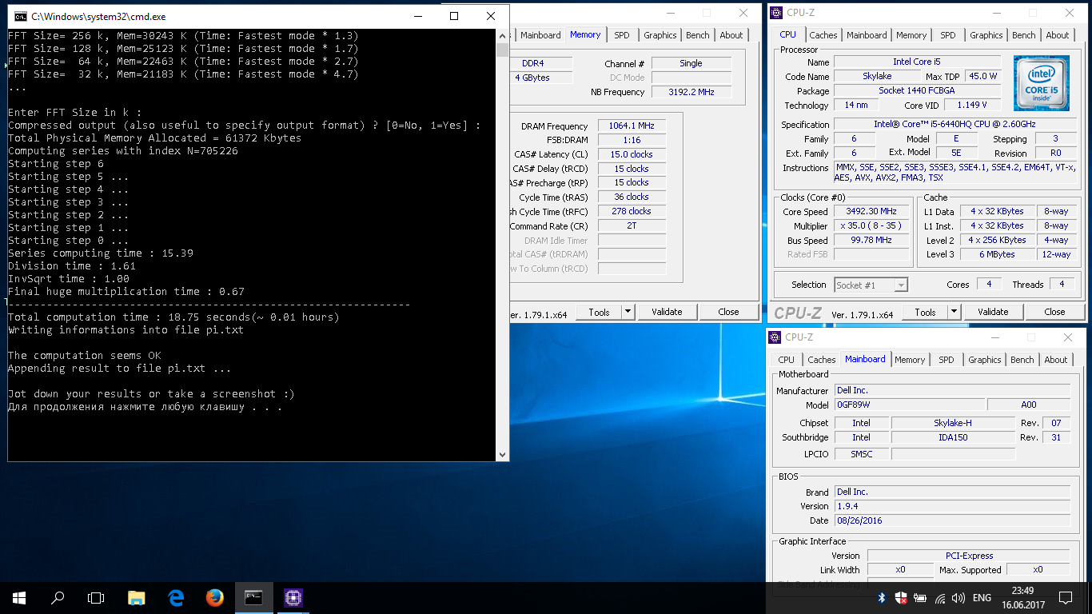
Task: Click the cmd.exe title bar icon
Action: click(19, 16)
